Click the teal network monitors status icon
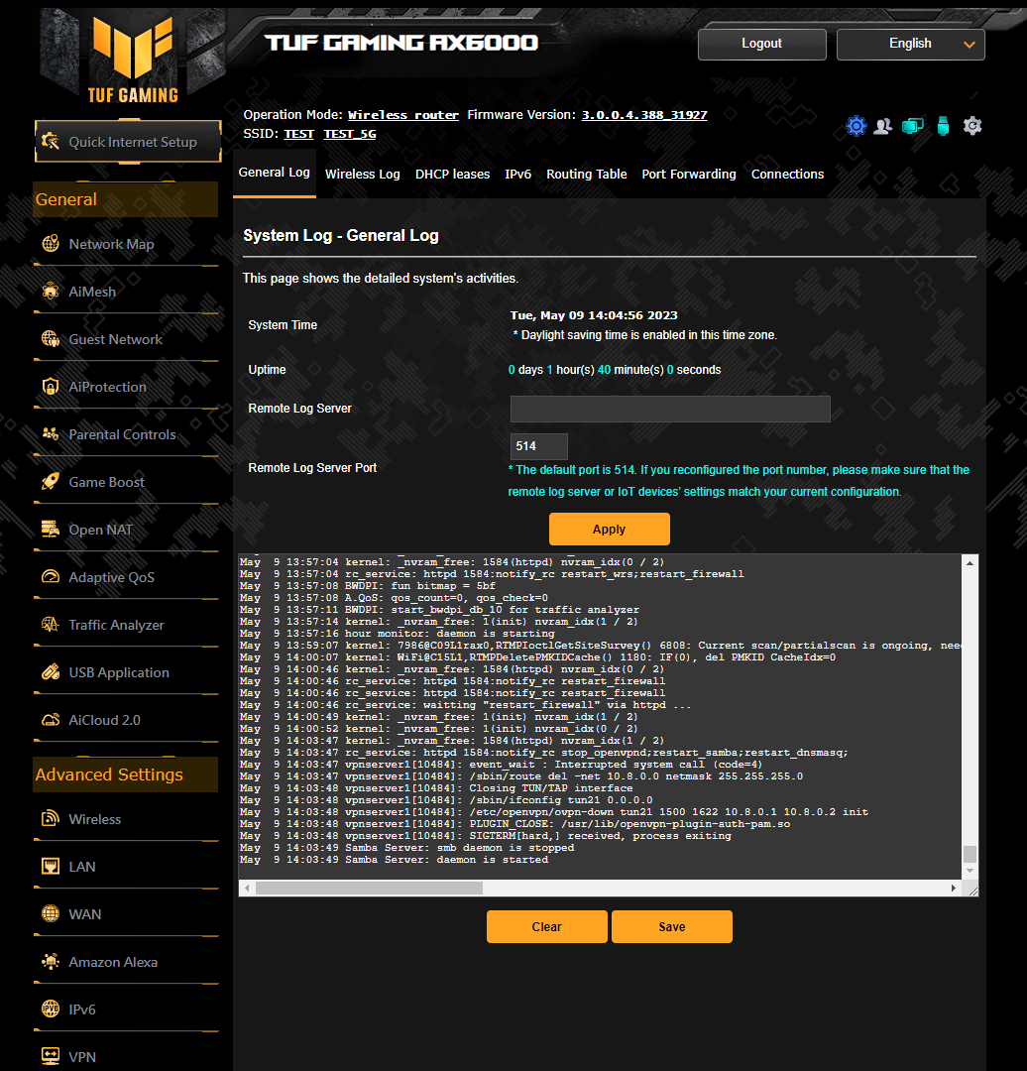The height and width of the screenshot is (1071, 1027). coord(913,126)
